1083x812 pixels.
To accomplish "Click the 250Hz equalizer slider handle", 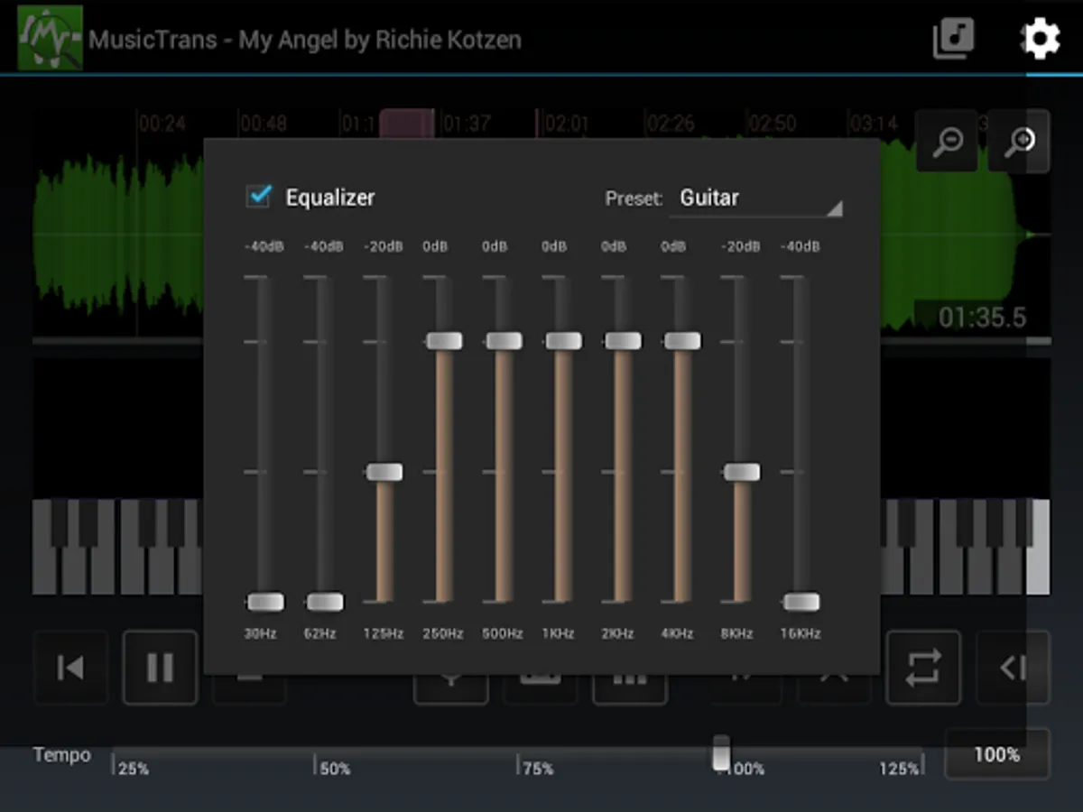I will 444,340.
